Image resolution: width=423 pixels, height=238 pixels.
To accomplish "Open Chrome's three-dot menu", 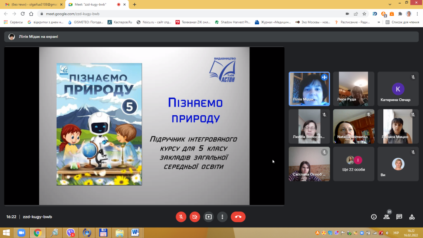I will pos(417,14).
